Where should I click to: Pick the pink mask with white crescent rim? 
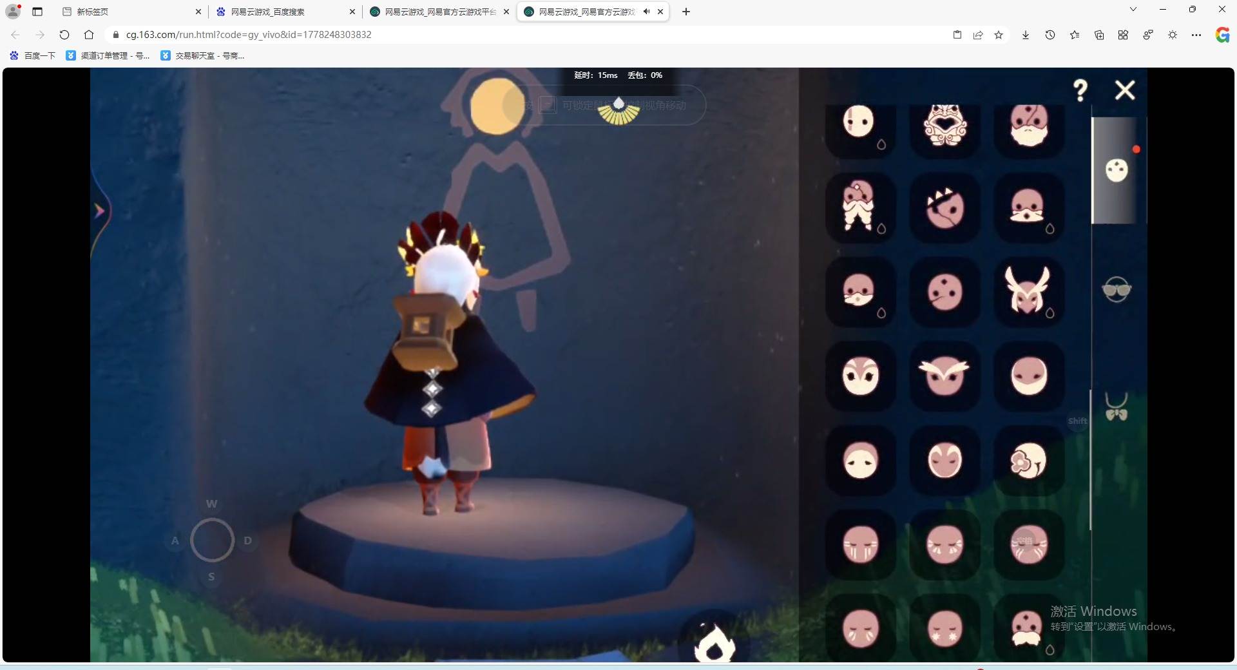[1029, 376]
